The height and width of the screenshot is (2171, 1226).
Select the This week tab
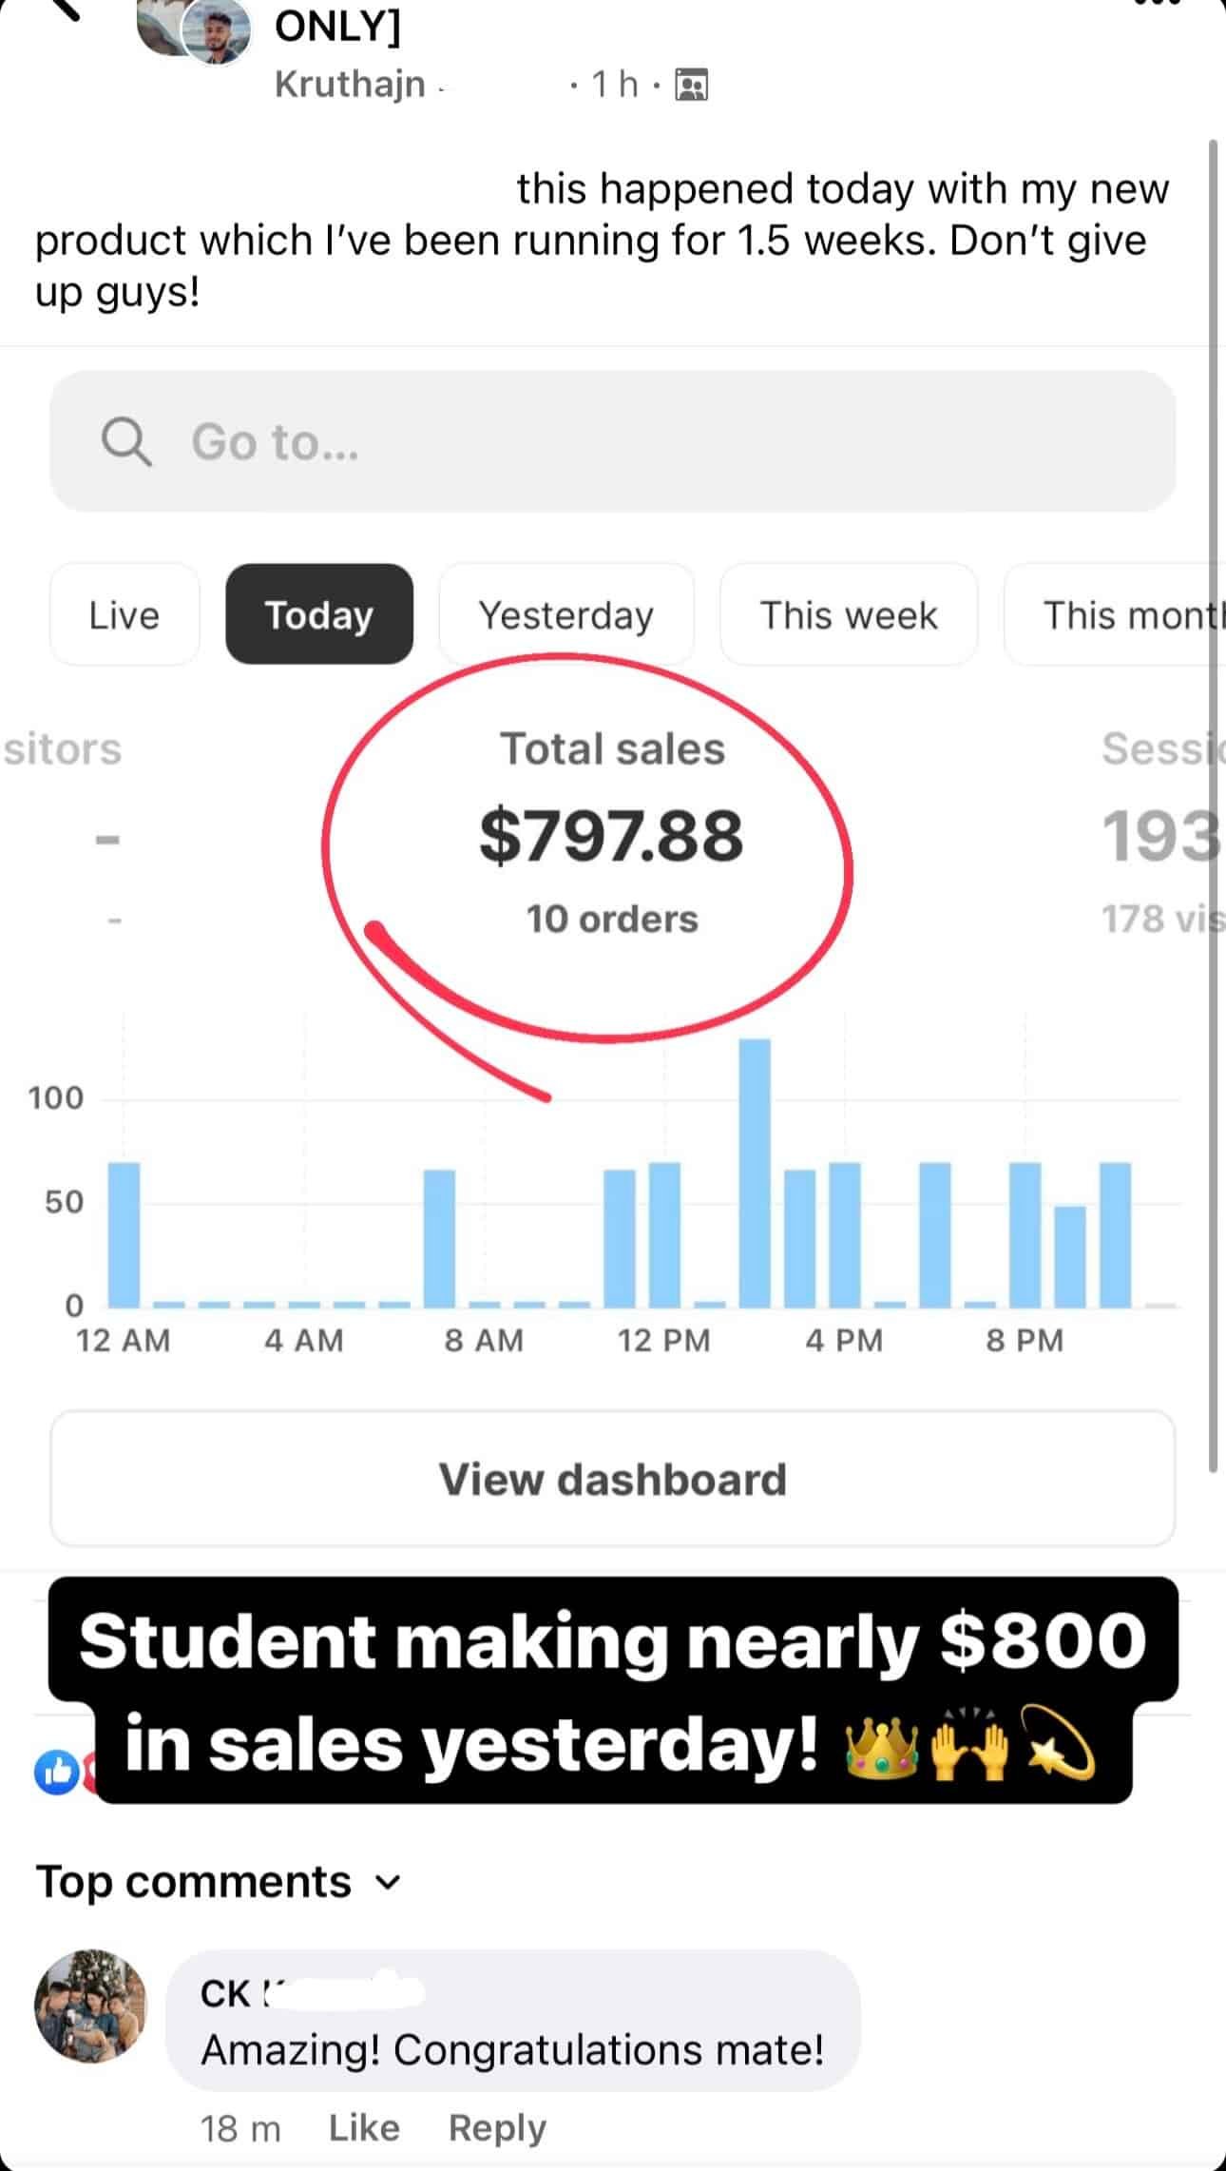point(848,615)
